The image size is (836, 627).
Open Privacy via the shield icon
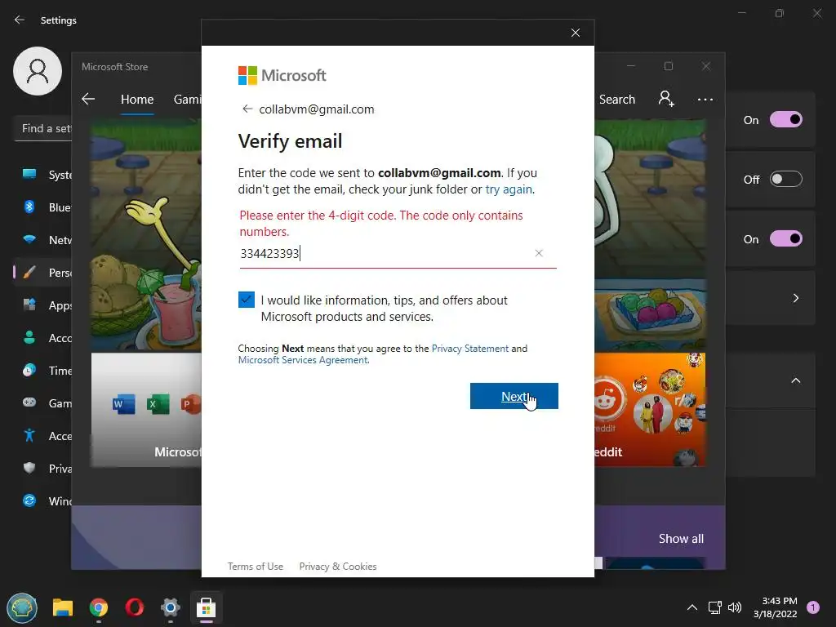click(x=29, y=468)
